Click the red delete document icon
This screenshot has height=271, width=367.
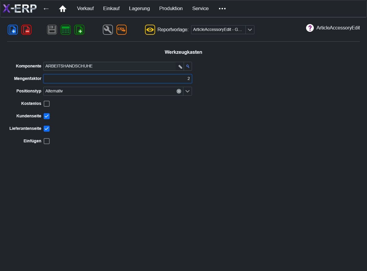[26, 30]
